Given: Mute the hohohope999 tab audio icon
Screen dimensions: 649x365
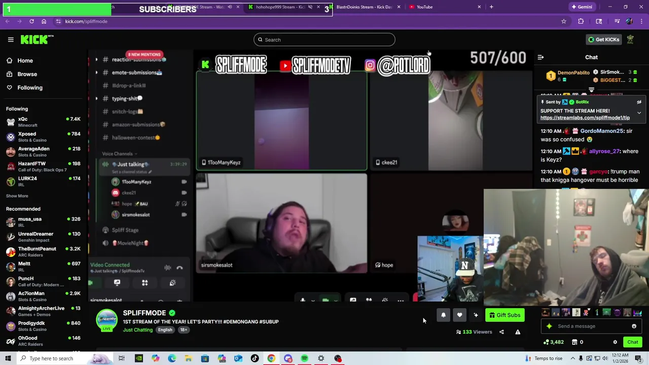Looking at the screenshot, I should [310, 7].
